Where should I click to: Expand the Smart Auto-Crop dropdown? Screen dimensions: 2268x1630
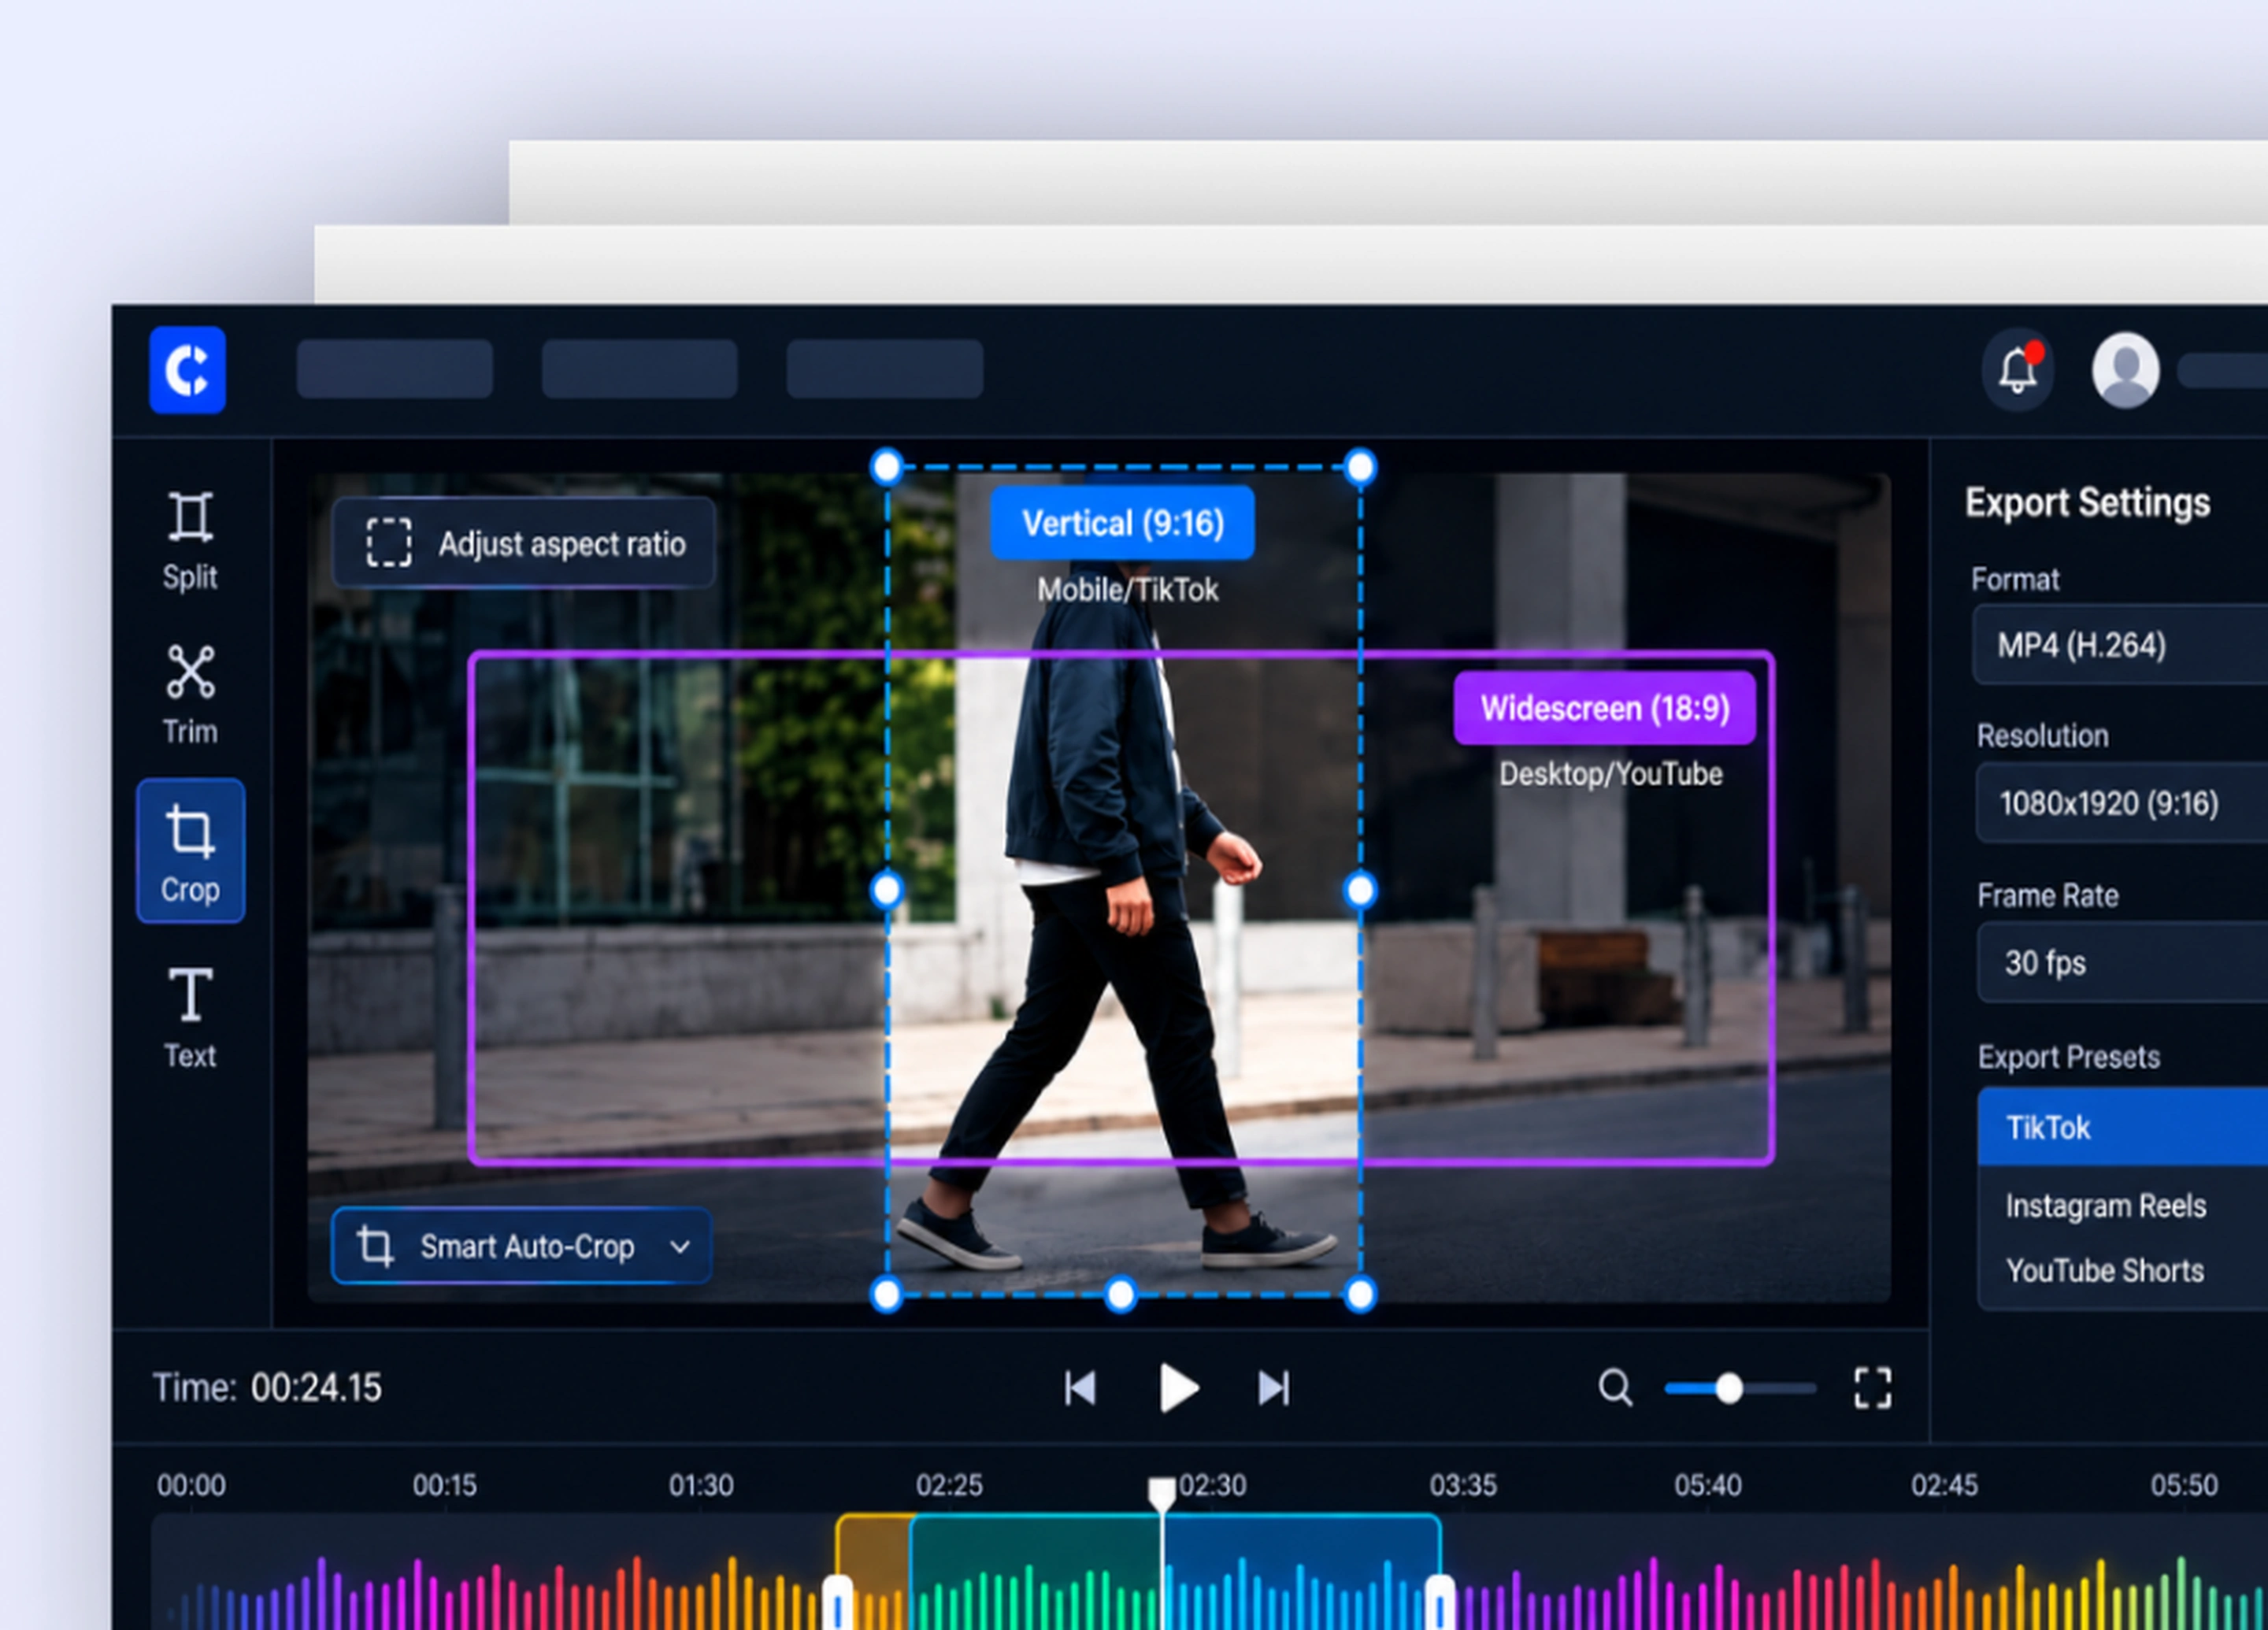point(521,1246)
